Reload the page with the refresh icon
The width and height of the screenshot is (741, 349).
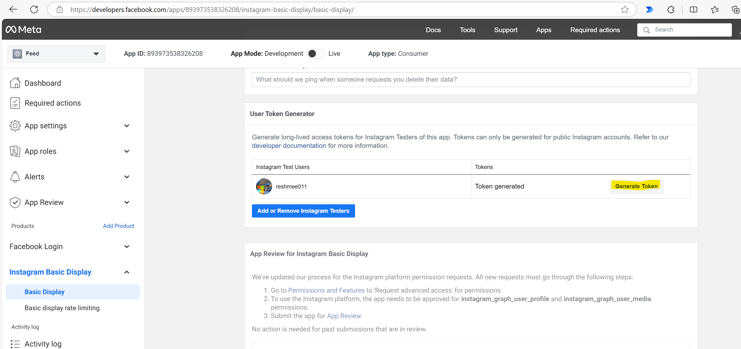tap(34, 9)
